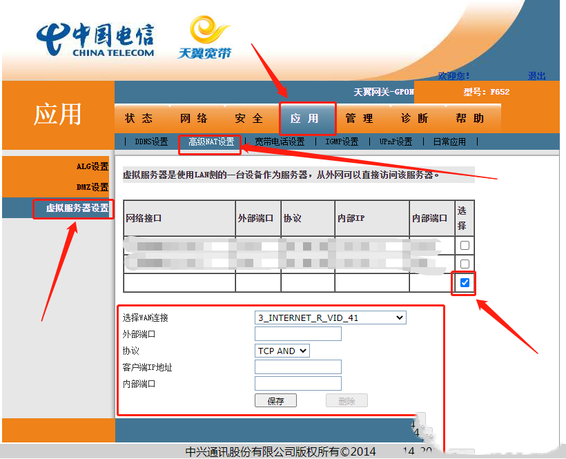Open the 安全 tab
This screenshot has width=566, height=459.
coord(248,118)
